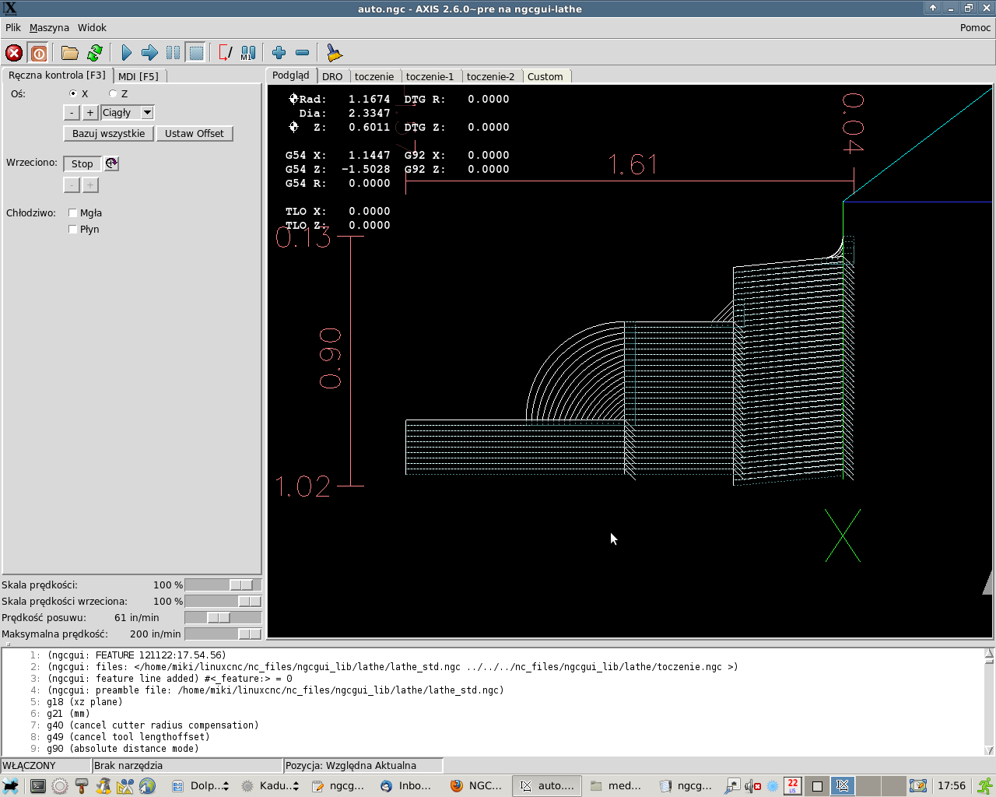Viewport: 996px width, 797px height.
Task: Toggle skip lines with block delete icon
Action: click(226, 53)
